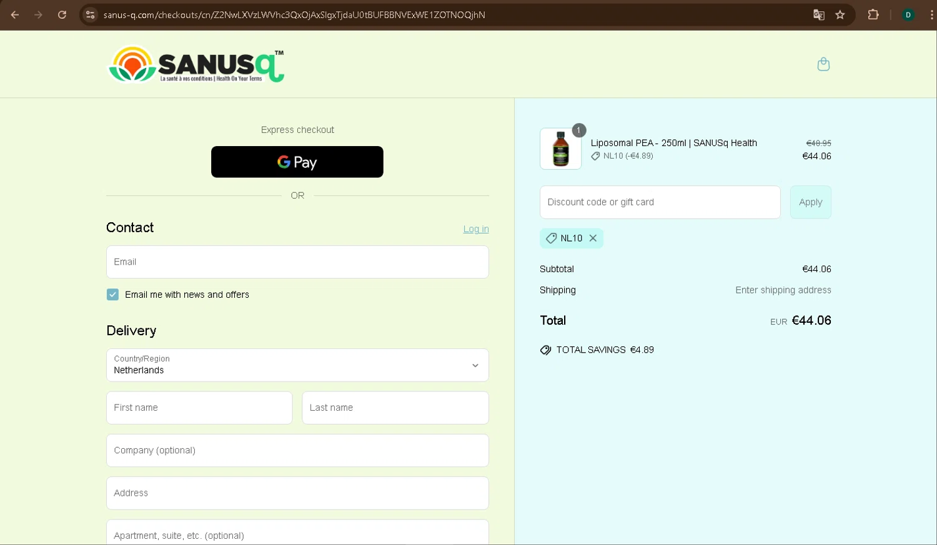
Task: Open Chrome's three-dot menu
Action: [x=931, y=15]
